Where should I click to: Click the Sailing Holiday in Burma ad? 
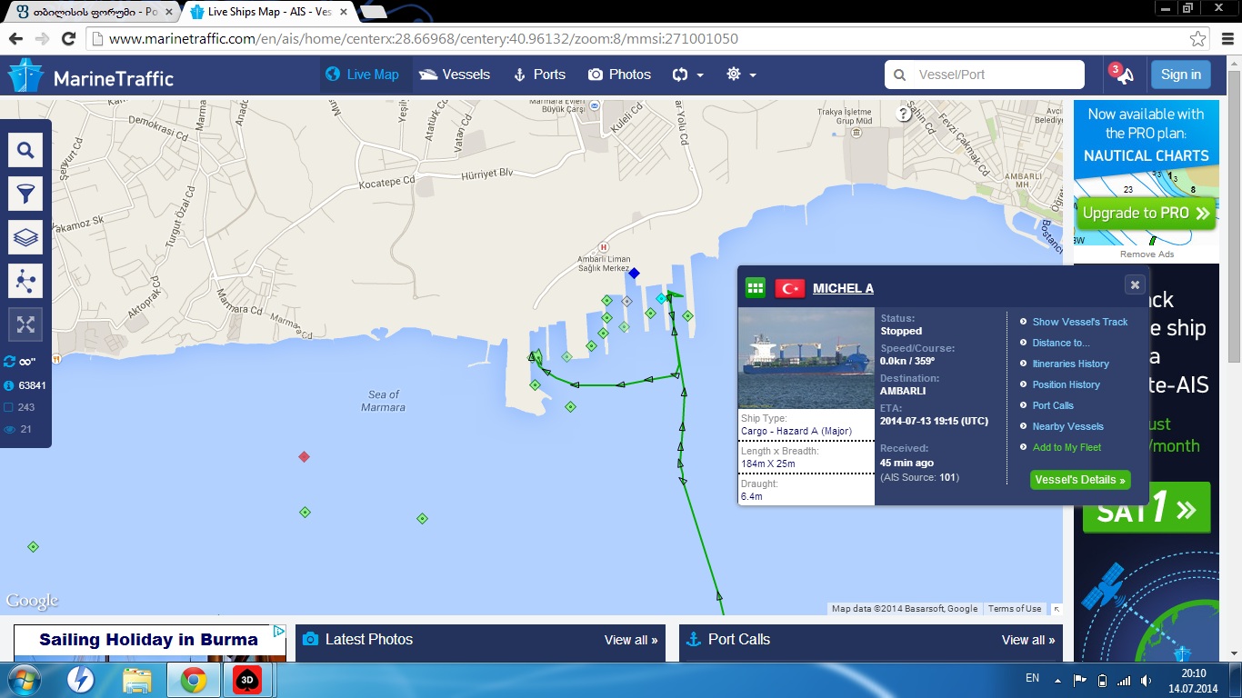pos(149,642)
